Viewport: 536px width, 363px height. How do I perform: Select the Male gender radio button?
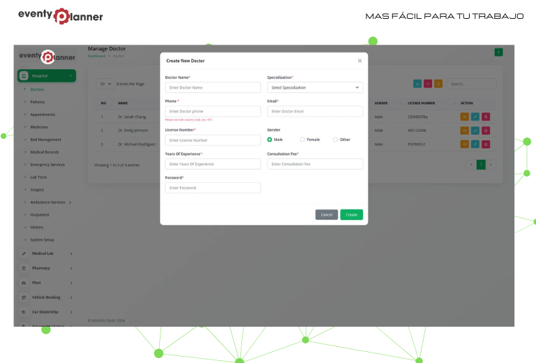pyautogui.click(x=270, y=140)
